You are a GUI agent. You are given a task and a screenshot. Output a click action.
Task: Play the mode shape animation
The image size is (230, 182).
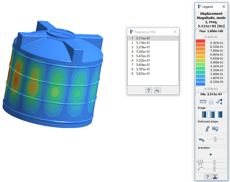pos(211,154)
